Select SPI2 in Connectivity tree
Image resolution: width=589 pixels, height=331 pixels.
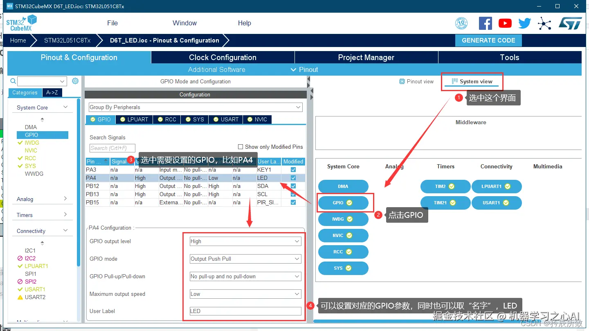pos(31,282)
